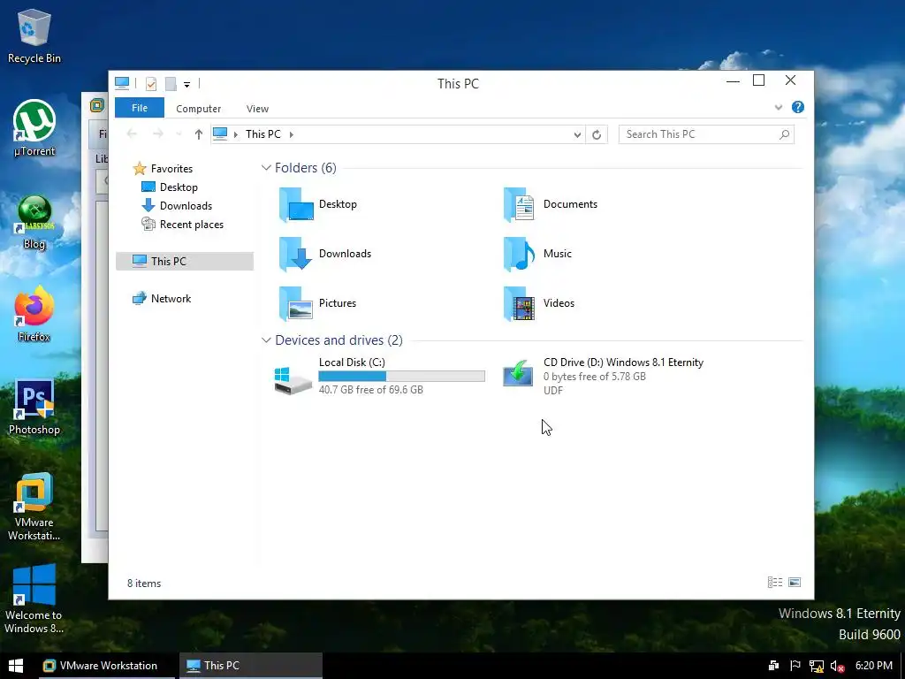The image size is (905, 679).
Task: Click the Up one level arrow
Action: (x=199, y=134)
